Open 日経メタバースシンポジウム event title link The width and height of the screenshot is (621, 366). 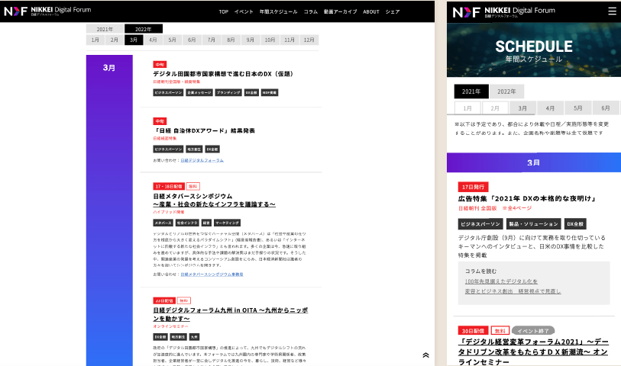point(215,201)
